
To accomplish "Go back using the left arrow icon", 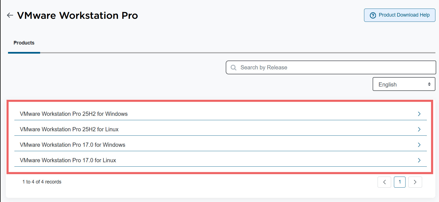I will click(10, 15).
